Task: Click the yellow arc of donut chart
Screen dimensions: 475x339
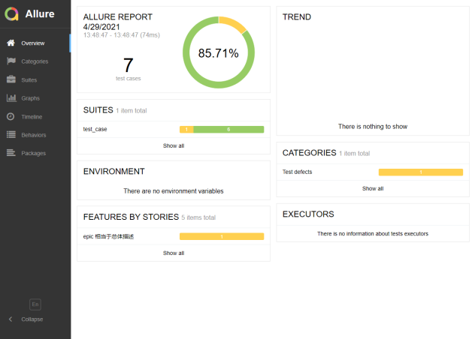Action: (234, 22)
